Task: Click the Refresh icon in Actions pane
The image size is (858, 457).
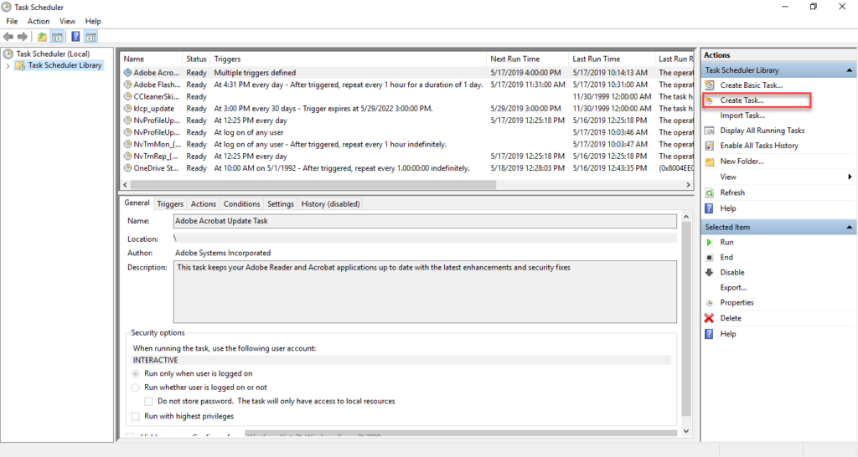Action: [x=710, y=193]
